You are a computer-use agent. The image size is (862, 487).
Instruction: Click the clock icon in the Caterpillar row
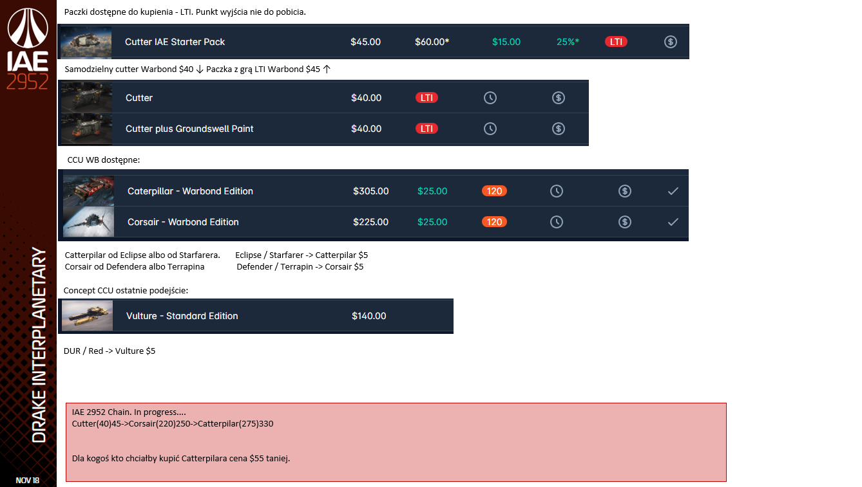[557, 191]
